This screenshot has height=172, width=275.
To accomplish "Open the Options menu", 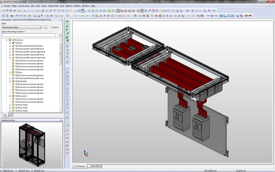I will (69, 6).
